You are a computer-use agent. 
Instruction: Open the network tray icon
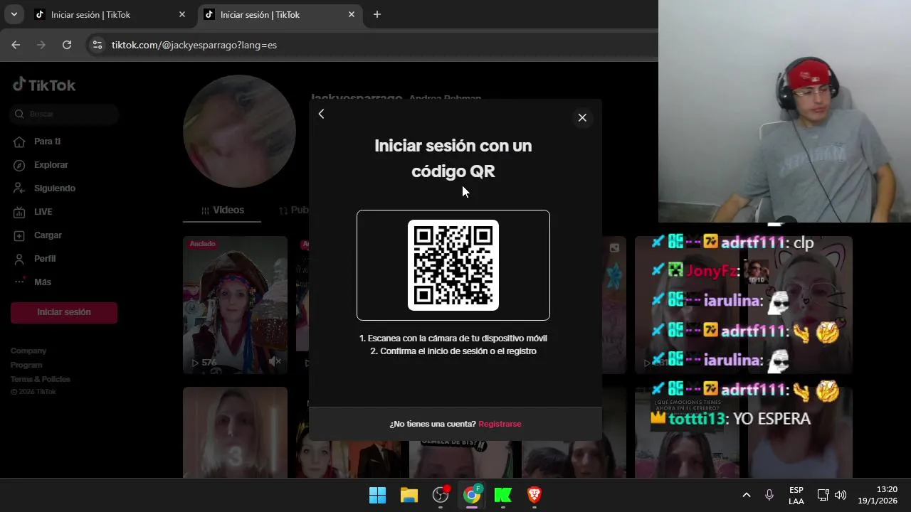[x=823, y=495]
